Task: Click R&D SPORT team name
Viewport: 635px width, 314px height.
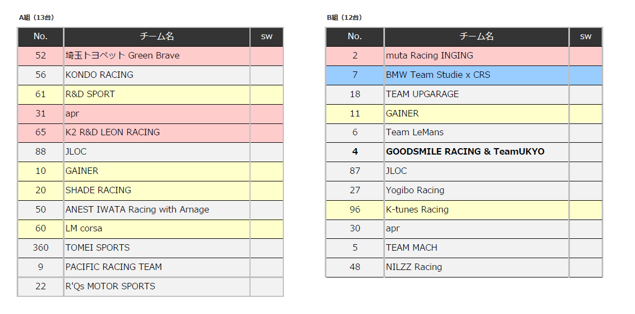Action: tap(90, 94)
